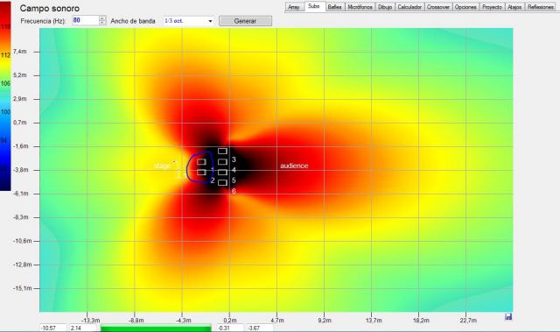Click the 112 value on the color scale
Screen dimensions: 560x332
pos(5,55)
